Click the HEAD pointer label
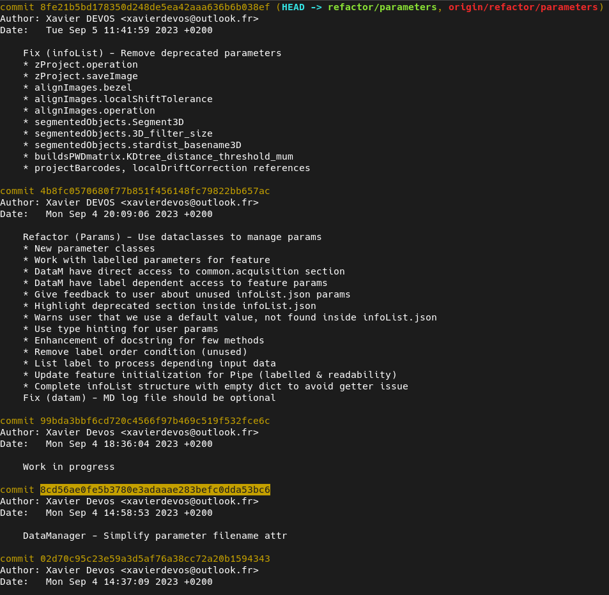The height and width of the screenshot is (595, 609). 293,7
